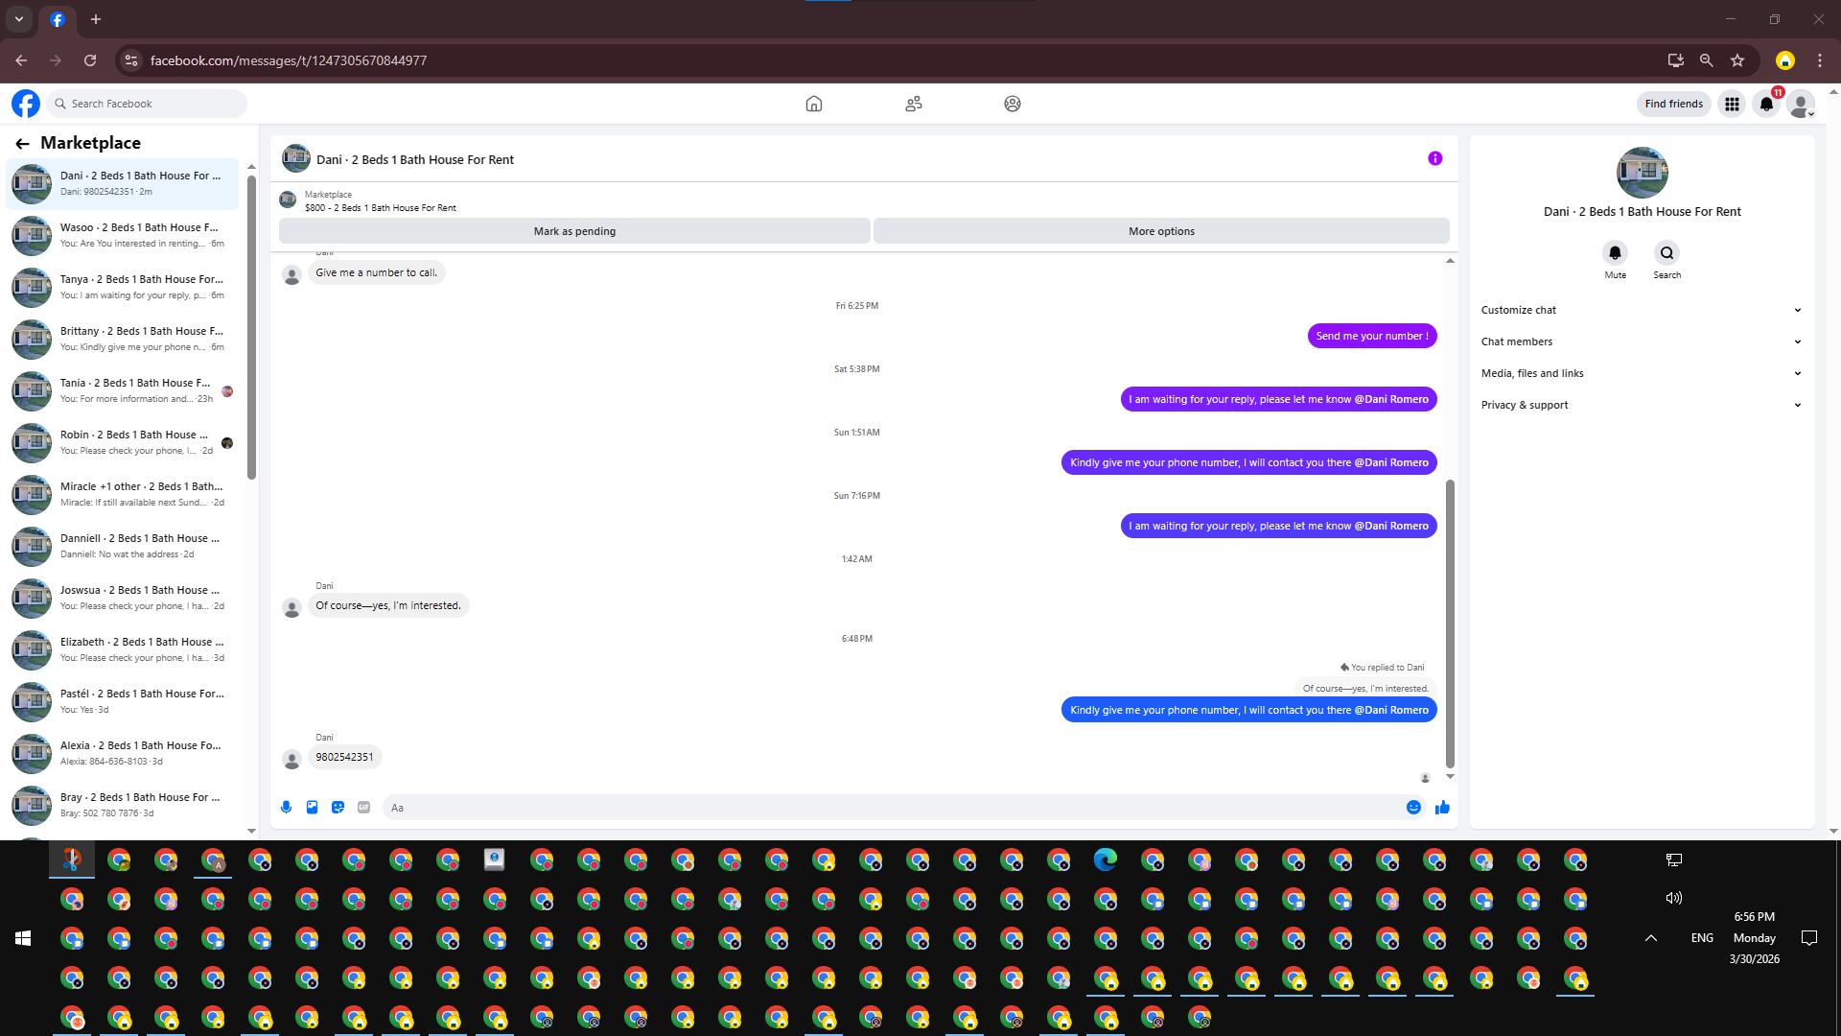Click the Find friends button
Image resolution: width=1841 pixels, height=1036 pixels.
(1673, 104)
